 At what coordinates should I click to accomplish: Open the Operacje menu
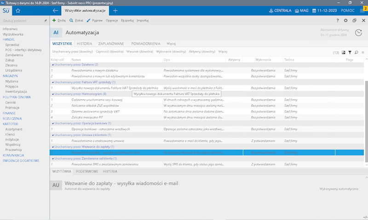point(112,20)
